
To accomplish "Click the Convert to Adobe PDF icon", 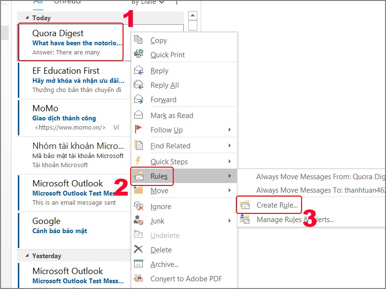I will (x=139, y=278).
